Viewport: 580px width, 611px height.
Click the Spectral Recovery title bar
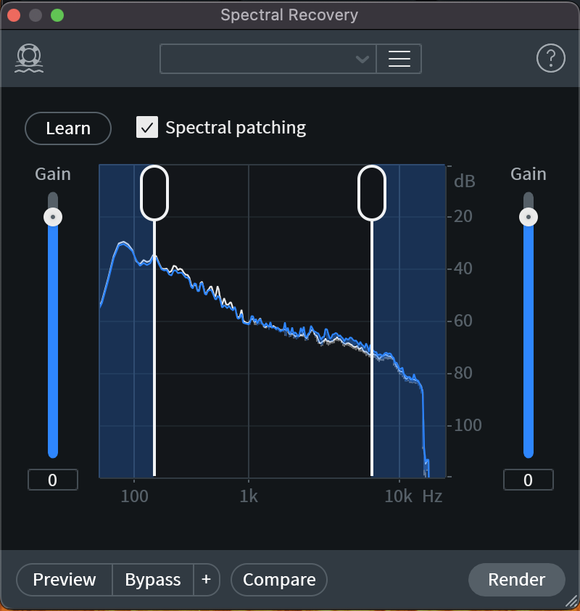click(290, 15)
